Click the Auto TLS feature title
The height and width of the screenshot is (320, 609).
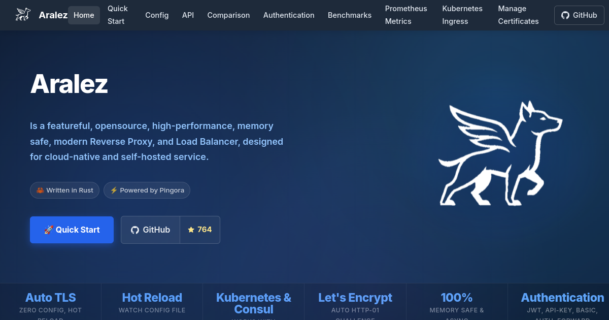pos(51,297)
